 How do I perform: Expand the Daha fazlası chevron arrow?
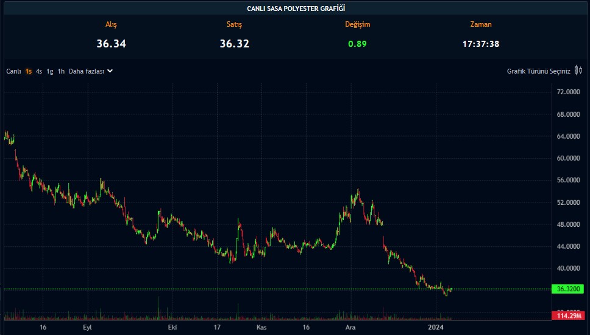110,71
